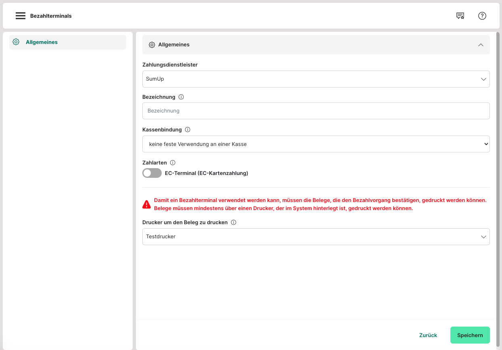Image resolution: width=502 pixels, height=350 pixels.
Task: Collapse the Allgemeines section chevron
Action: pos(481,45)
